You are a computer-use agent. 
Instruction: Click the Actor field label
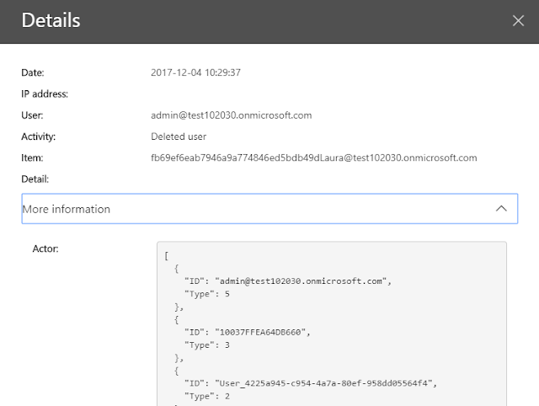[x=45, y=249]
